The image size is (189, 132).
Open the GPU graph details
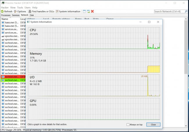pyautogui.click(x=94, y=109)
